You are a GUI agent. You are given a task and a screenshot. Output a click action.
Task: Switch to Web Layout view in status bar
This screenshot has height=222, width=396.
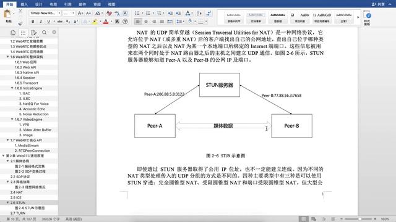point(314,219)
